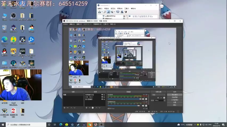Image resolution: width=227 pixels, height=127 pixels.
Task: Click the Windows taskbar search box
Action: click(x=26, y=124)
